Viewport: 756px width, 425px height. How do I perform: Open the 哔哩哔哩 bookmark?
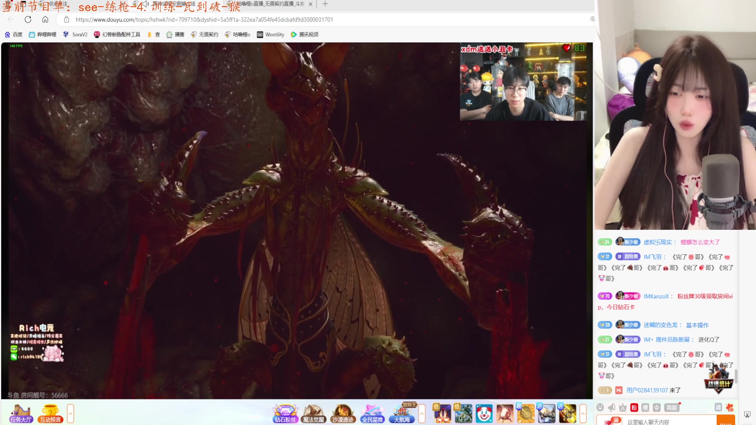[x=43, y=35]
